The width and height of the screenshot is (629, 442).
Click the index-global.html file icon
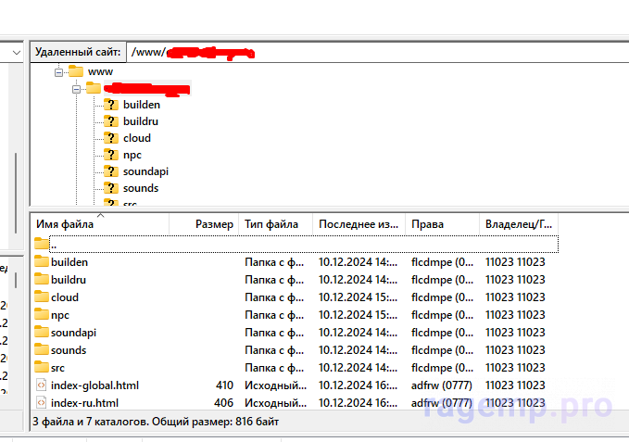click(x=41, y=385)
